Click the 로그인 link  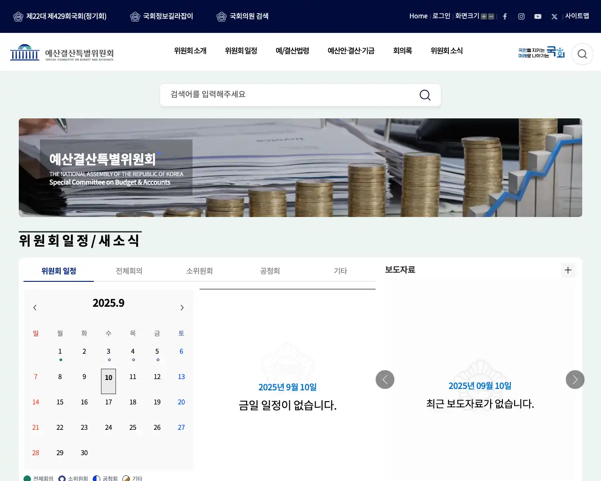441,16
